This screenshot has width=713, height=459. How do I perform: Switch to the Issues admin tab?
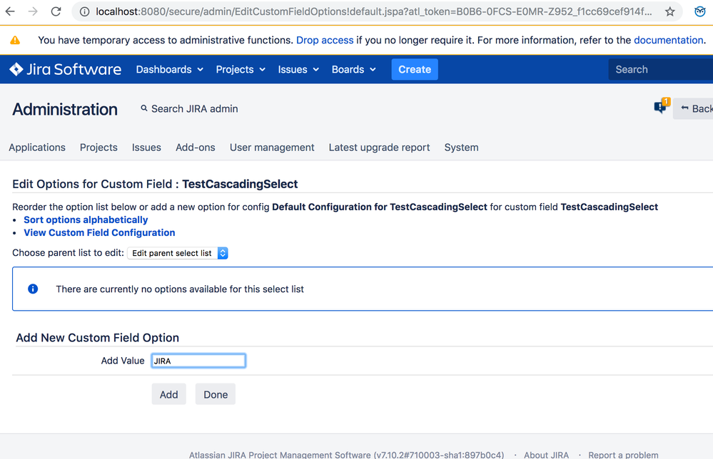coord(146,148)
